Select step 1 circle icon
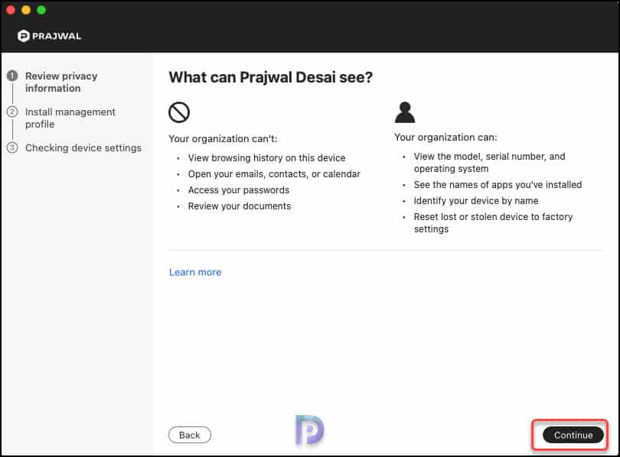620x457 pixels. [x=12, y=76]
